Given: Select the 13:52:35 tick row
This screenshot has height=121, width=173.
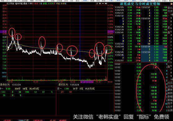Looking at the screenshot, I should click(128, 27).
